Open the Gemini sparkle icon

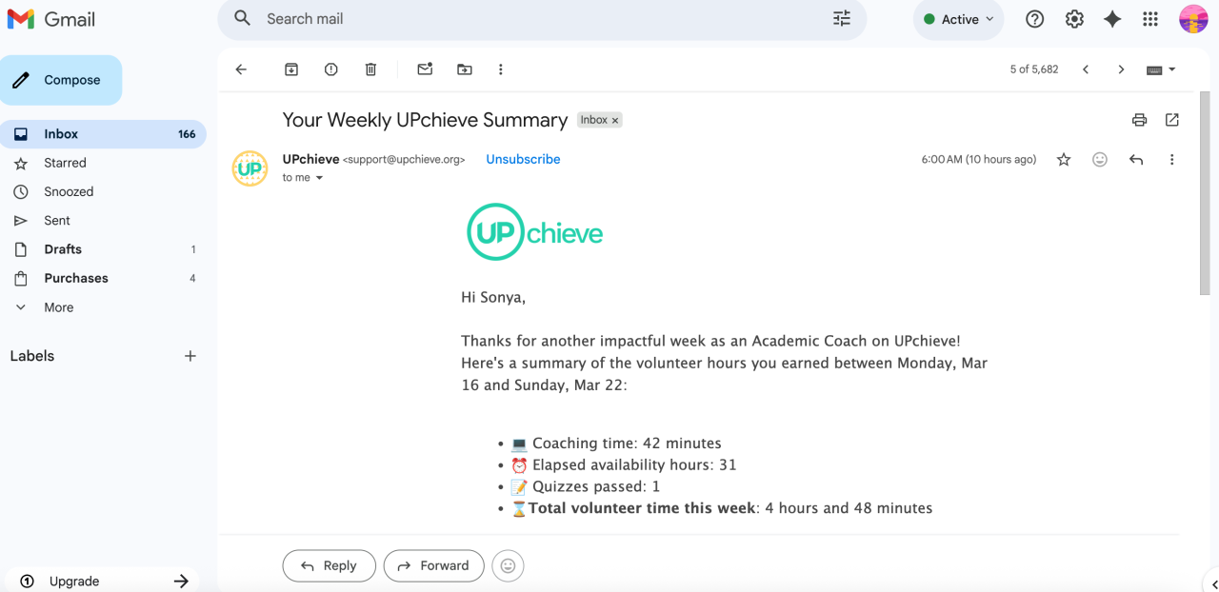pyautogui.click(x=1112, y=19)
